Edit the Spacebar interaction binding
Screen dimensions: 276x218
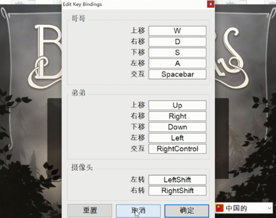tap(177, 74)
